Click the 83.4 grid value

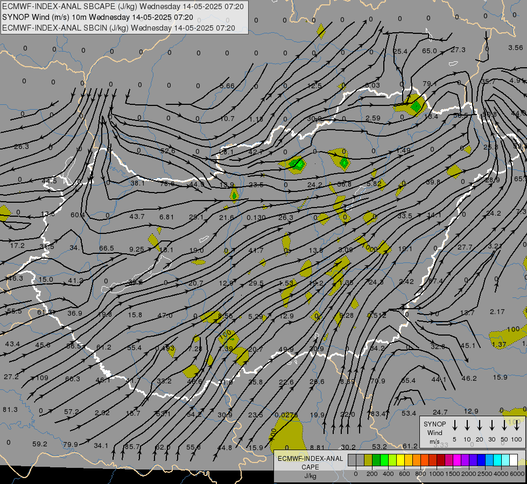pyautogui.click(x=378, y=414)
